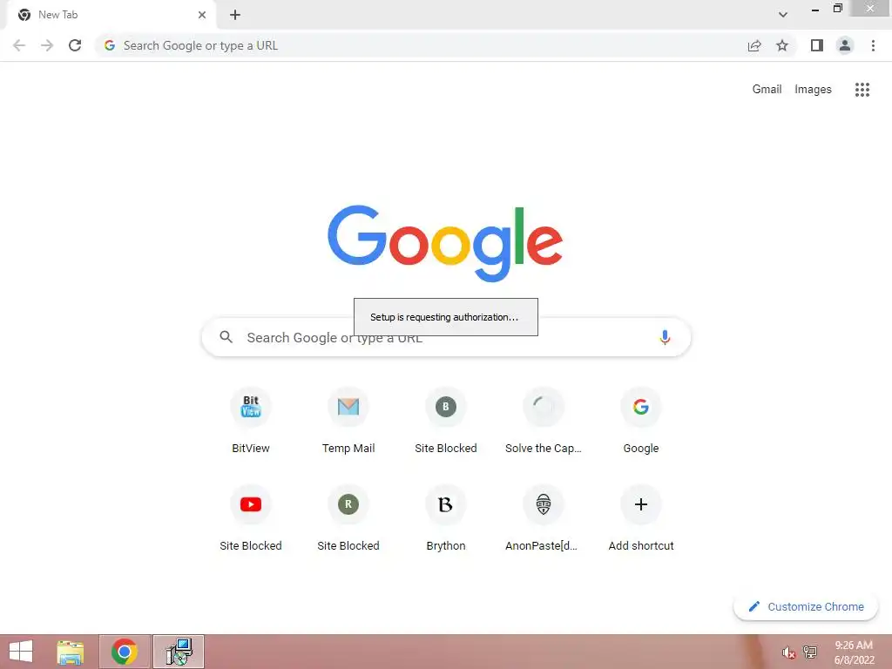Image resolution: width=892 pixels, height=669 pixels.
Task: Open the Brython shortcut
Action: [445, 517]
